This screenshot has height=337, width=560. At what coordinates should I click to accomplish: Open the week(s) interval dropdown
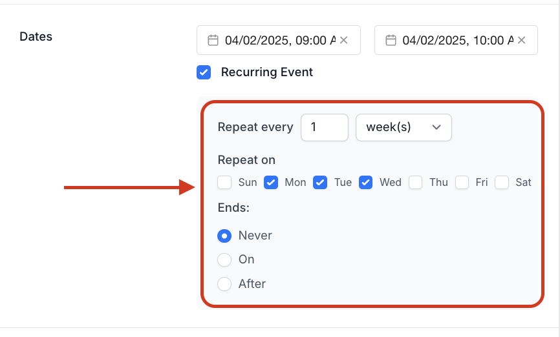point(404,127)
